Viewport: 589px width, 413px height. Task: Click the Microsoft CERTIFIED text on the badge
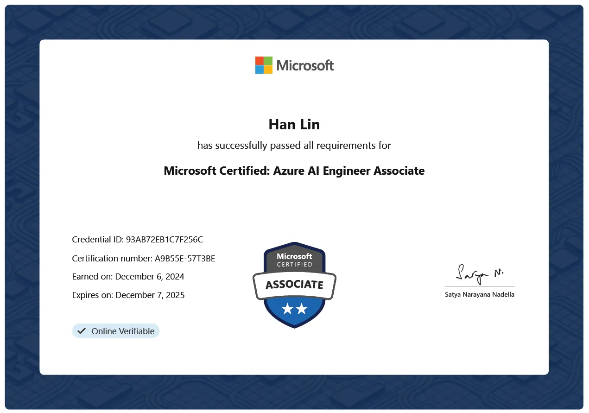pyautogui.click(x=294, y=260)
